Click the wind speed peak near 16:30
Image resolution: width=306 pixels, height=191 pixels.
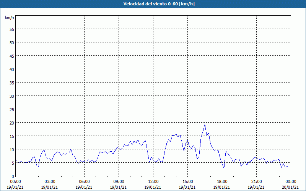pos(205,125)
